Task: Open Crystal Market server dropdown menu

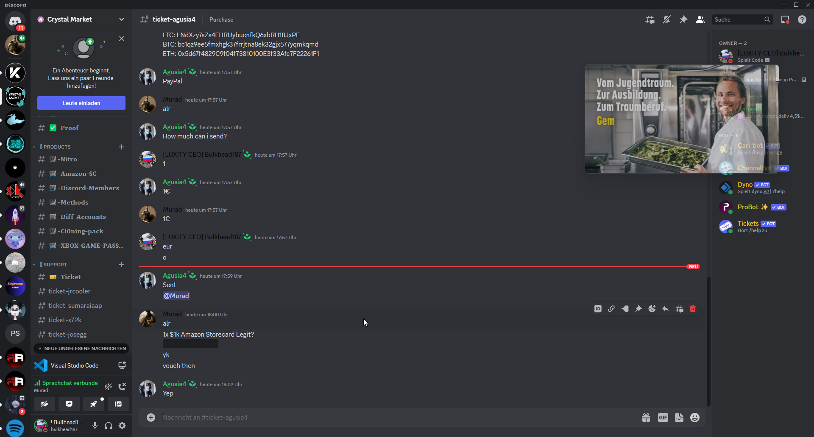Action: 122,19
